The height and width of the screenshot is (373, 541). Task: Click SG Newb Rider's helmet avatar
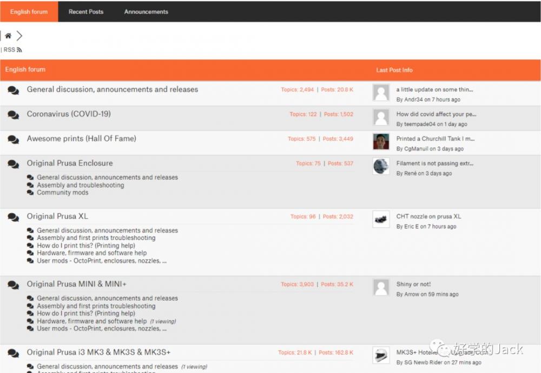[x=381, y=355]
